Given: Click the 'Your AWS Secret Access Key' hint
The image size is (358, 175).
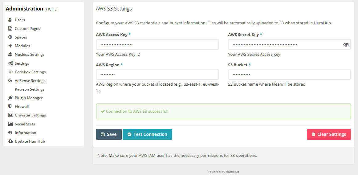Looking at the screenshot, I should (254, 55).
